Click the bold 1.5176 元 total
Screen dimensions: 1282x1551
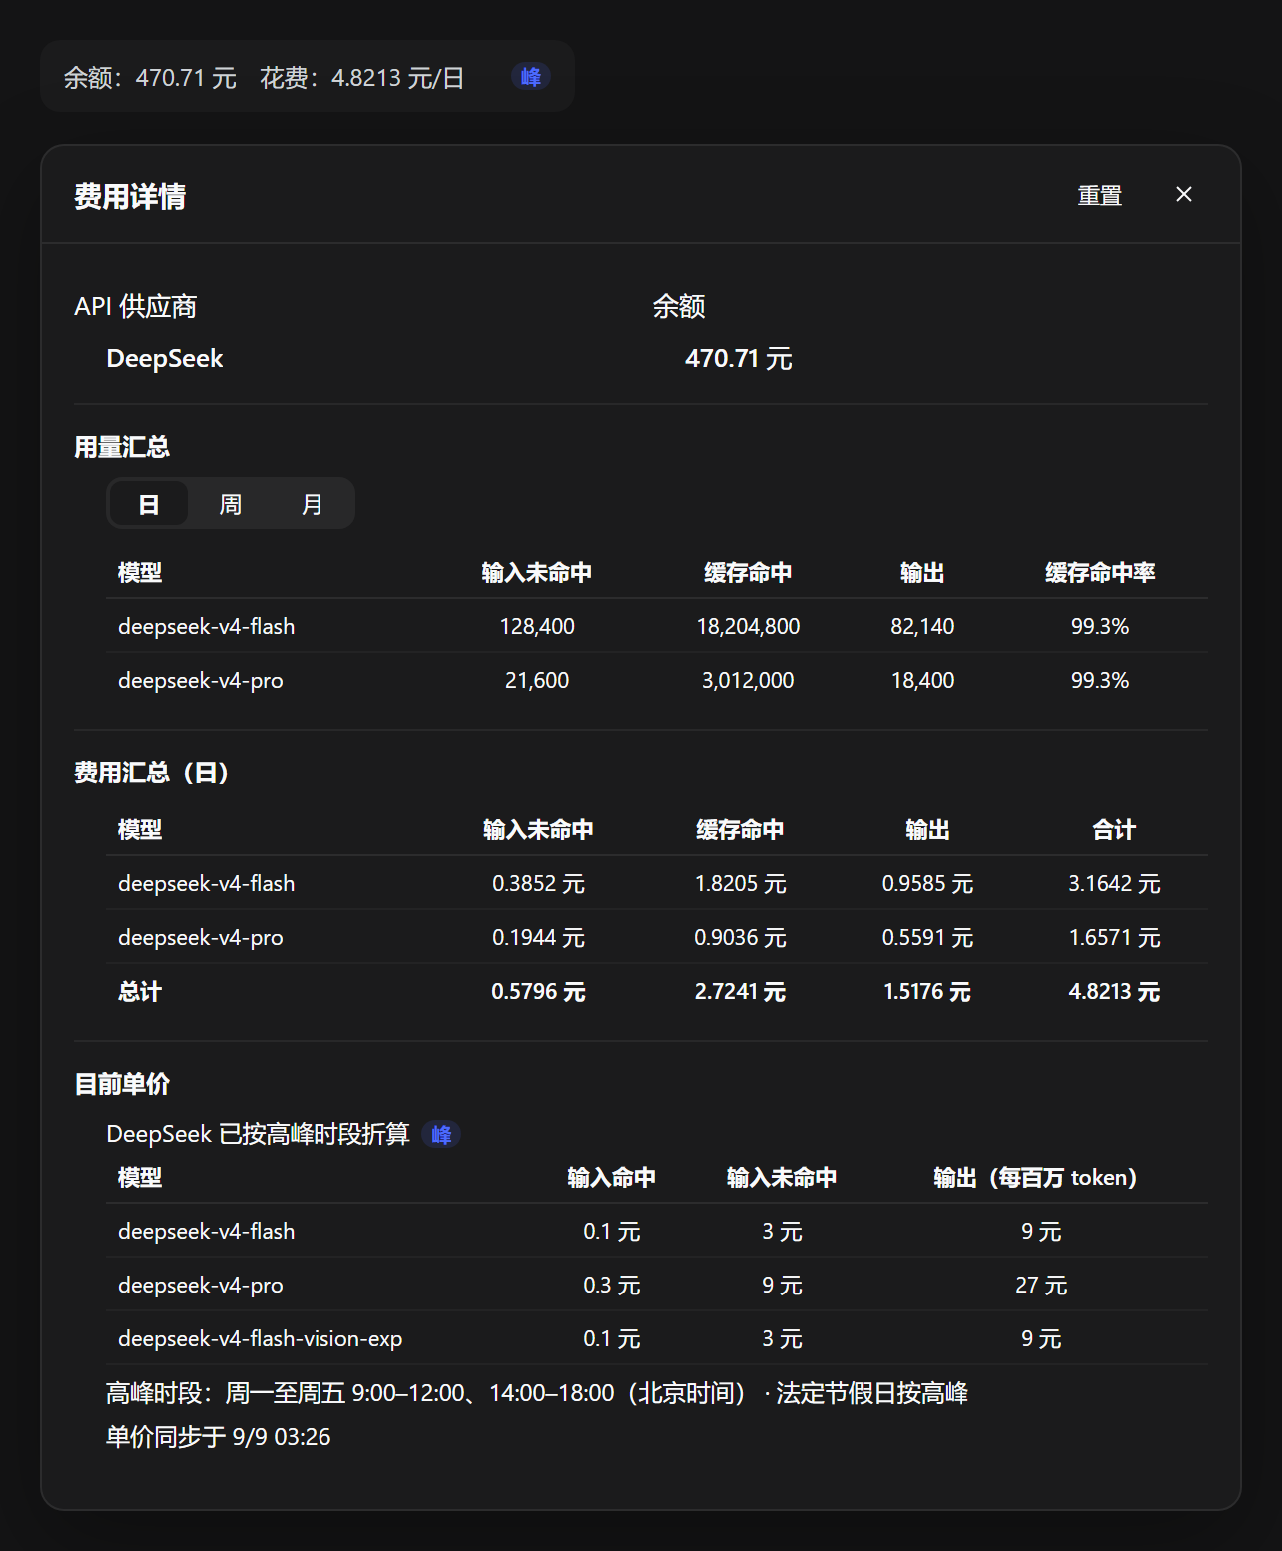click(927, 992)
